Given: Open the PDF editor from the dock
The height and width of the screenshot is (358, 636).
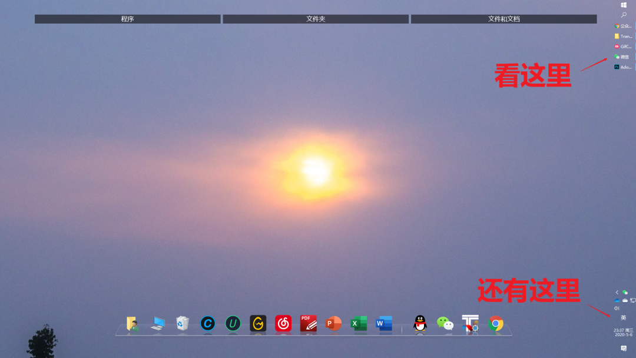Looking at the screenshot, I should (308, 324).
